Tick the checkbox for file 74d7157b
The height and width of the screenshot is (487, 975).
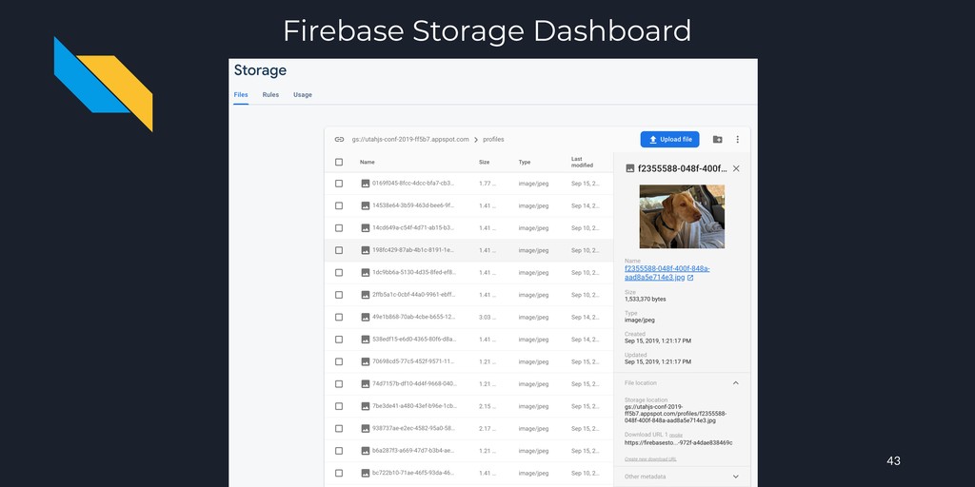pyautogui.click(x=339, y=384)
